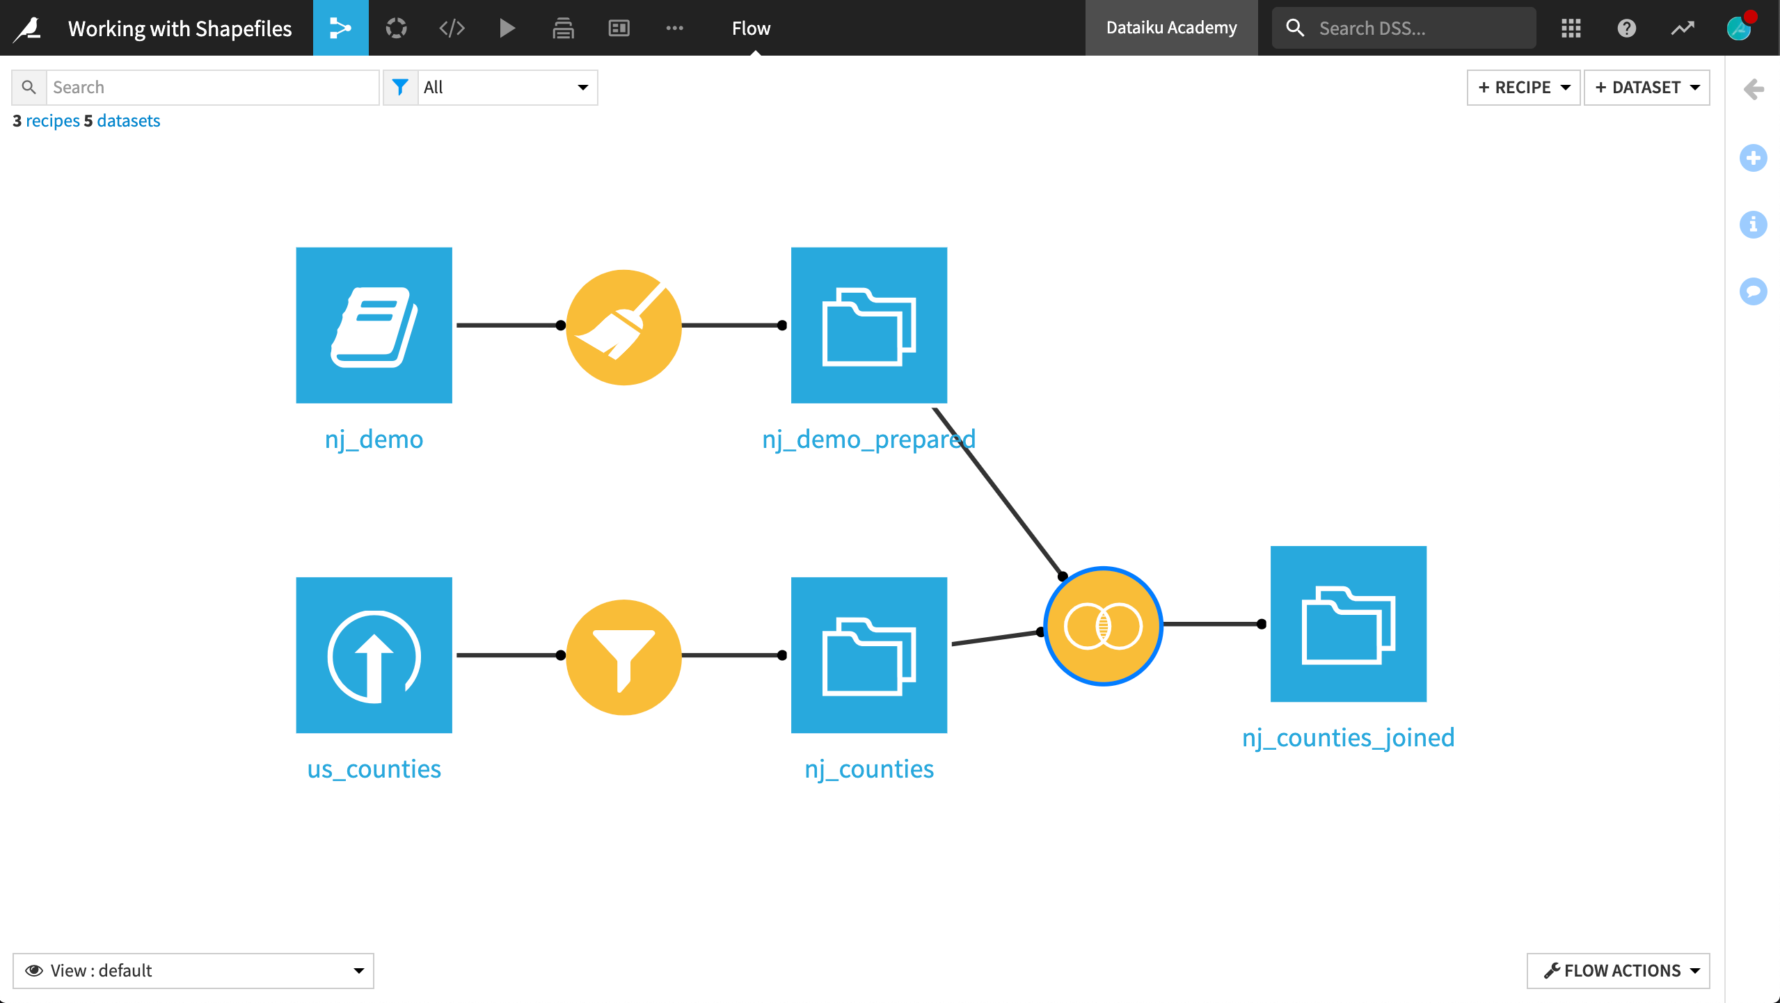The image size is (1780, 1003).
Task: Click the blue filter funnel icon
Action: coord(400,87)
